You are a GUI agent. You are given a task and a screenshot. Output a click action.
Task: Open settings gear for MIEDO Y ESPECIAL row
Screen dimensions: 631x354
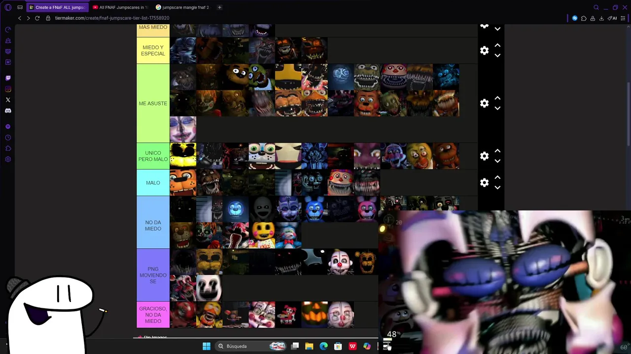tap(485, 51)
